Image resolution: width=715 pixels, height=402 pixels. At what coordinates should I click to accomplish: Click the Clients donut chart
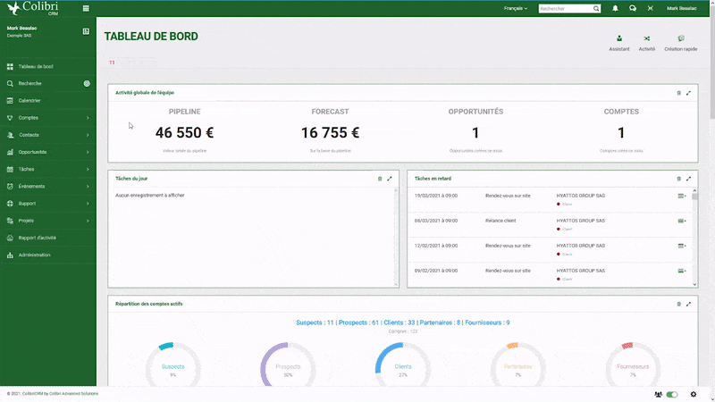coord(403,368)
